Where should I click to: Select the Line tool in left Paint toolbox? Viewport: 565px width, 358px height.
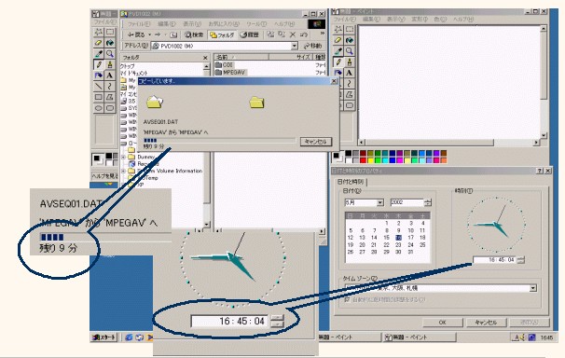(99, 86)
